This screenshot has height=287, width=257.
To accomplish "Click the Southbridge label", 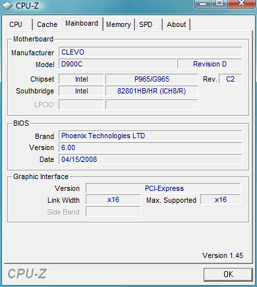I will (x=35, y=91).
